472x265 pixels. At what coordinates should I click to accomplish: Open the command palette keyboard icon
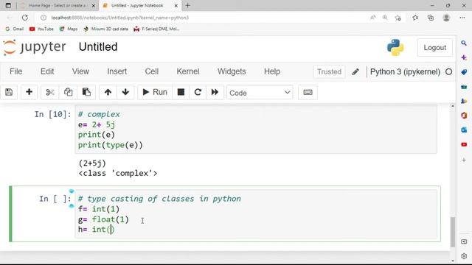point(308,92)
